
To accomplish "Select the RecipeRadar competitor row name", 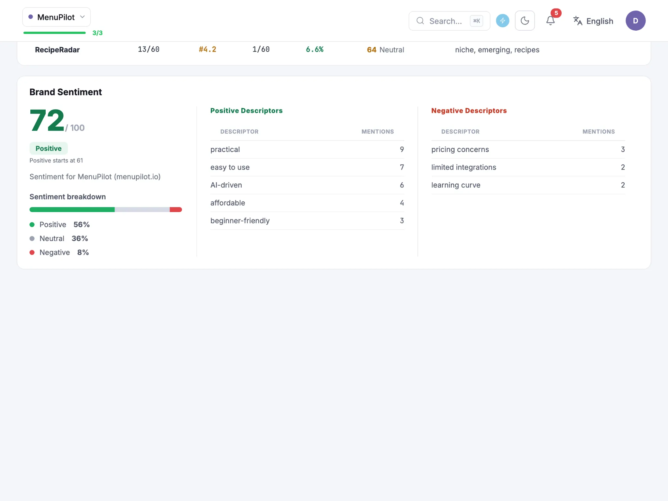I will pos(57,50).
